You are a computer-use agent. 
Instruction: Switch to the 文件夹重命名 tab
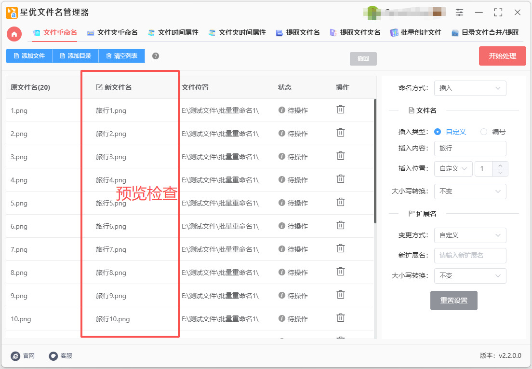(112, 33)
